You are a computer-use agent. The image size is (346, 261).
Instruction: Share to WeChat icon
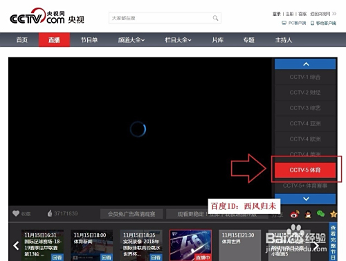pyautogui.click(x=320, y=214)
